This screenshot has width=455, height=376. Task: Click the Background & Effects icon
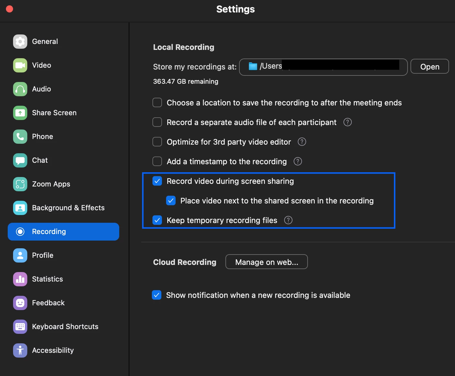pos(20,208)
